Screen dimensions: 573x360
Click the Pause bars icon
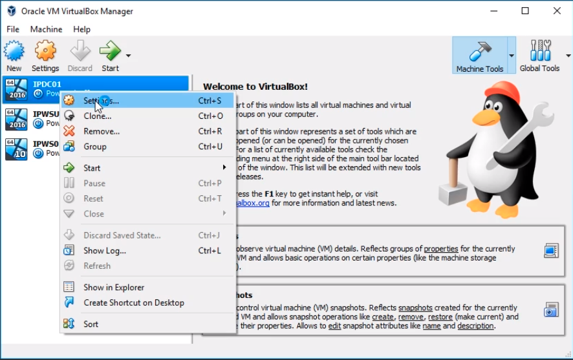[69, 182]
